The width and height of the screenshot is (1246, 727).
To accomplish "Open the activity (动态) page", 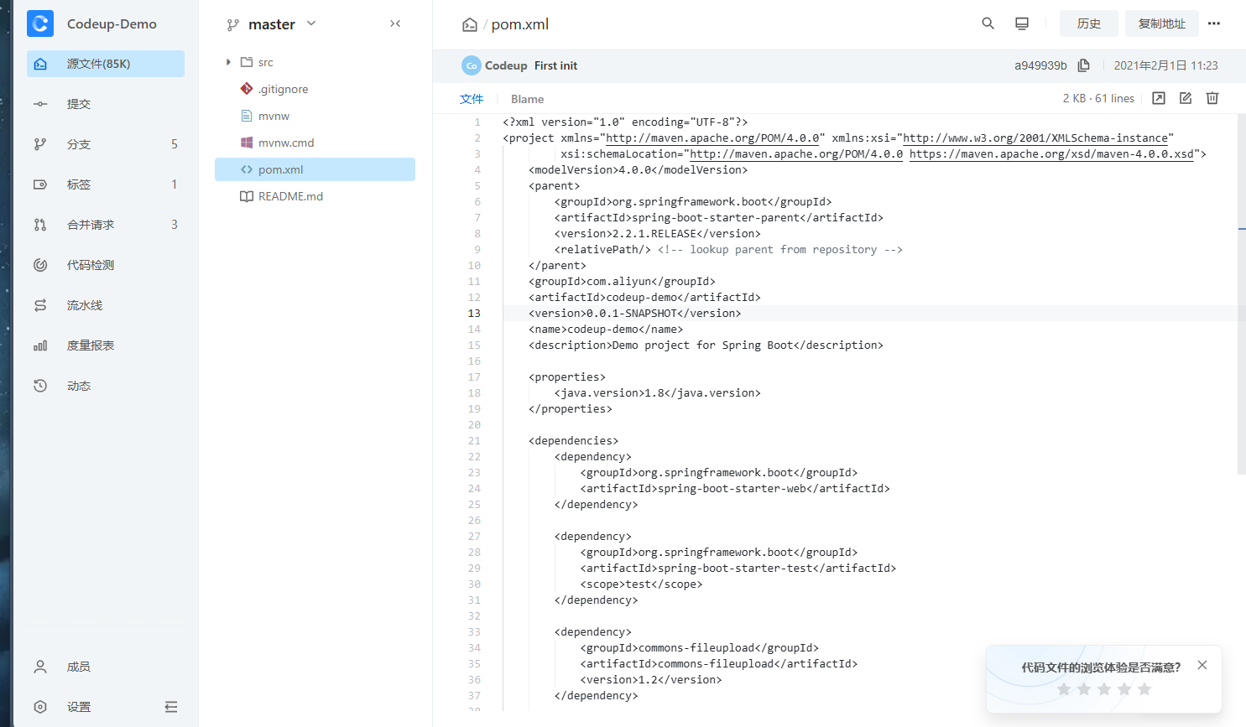I will [106, 386].
